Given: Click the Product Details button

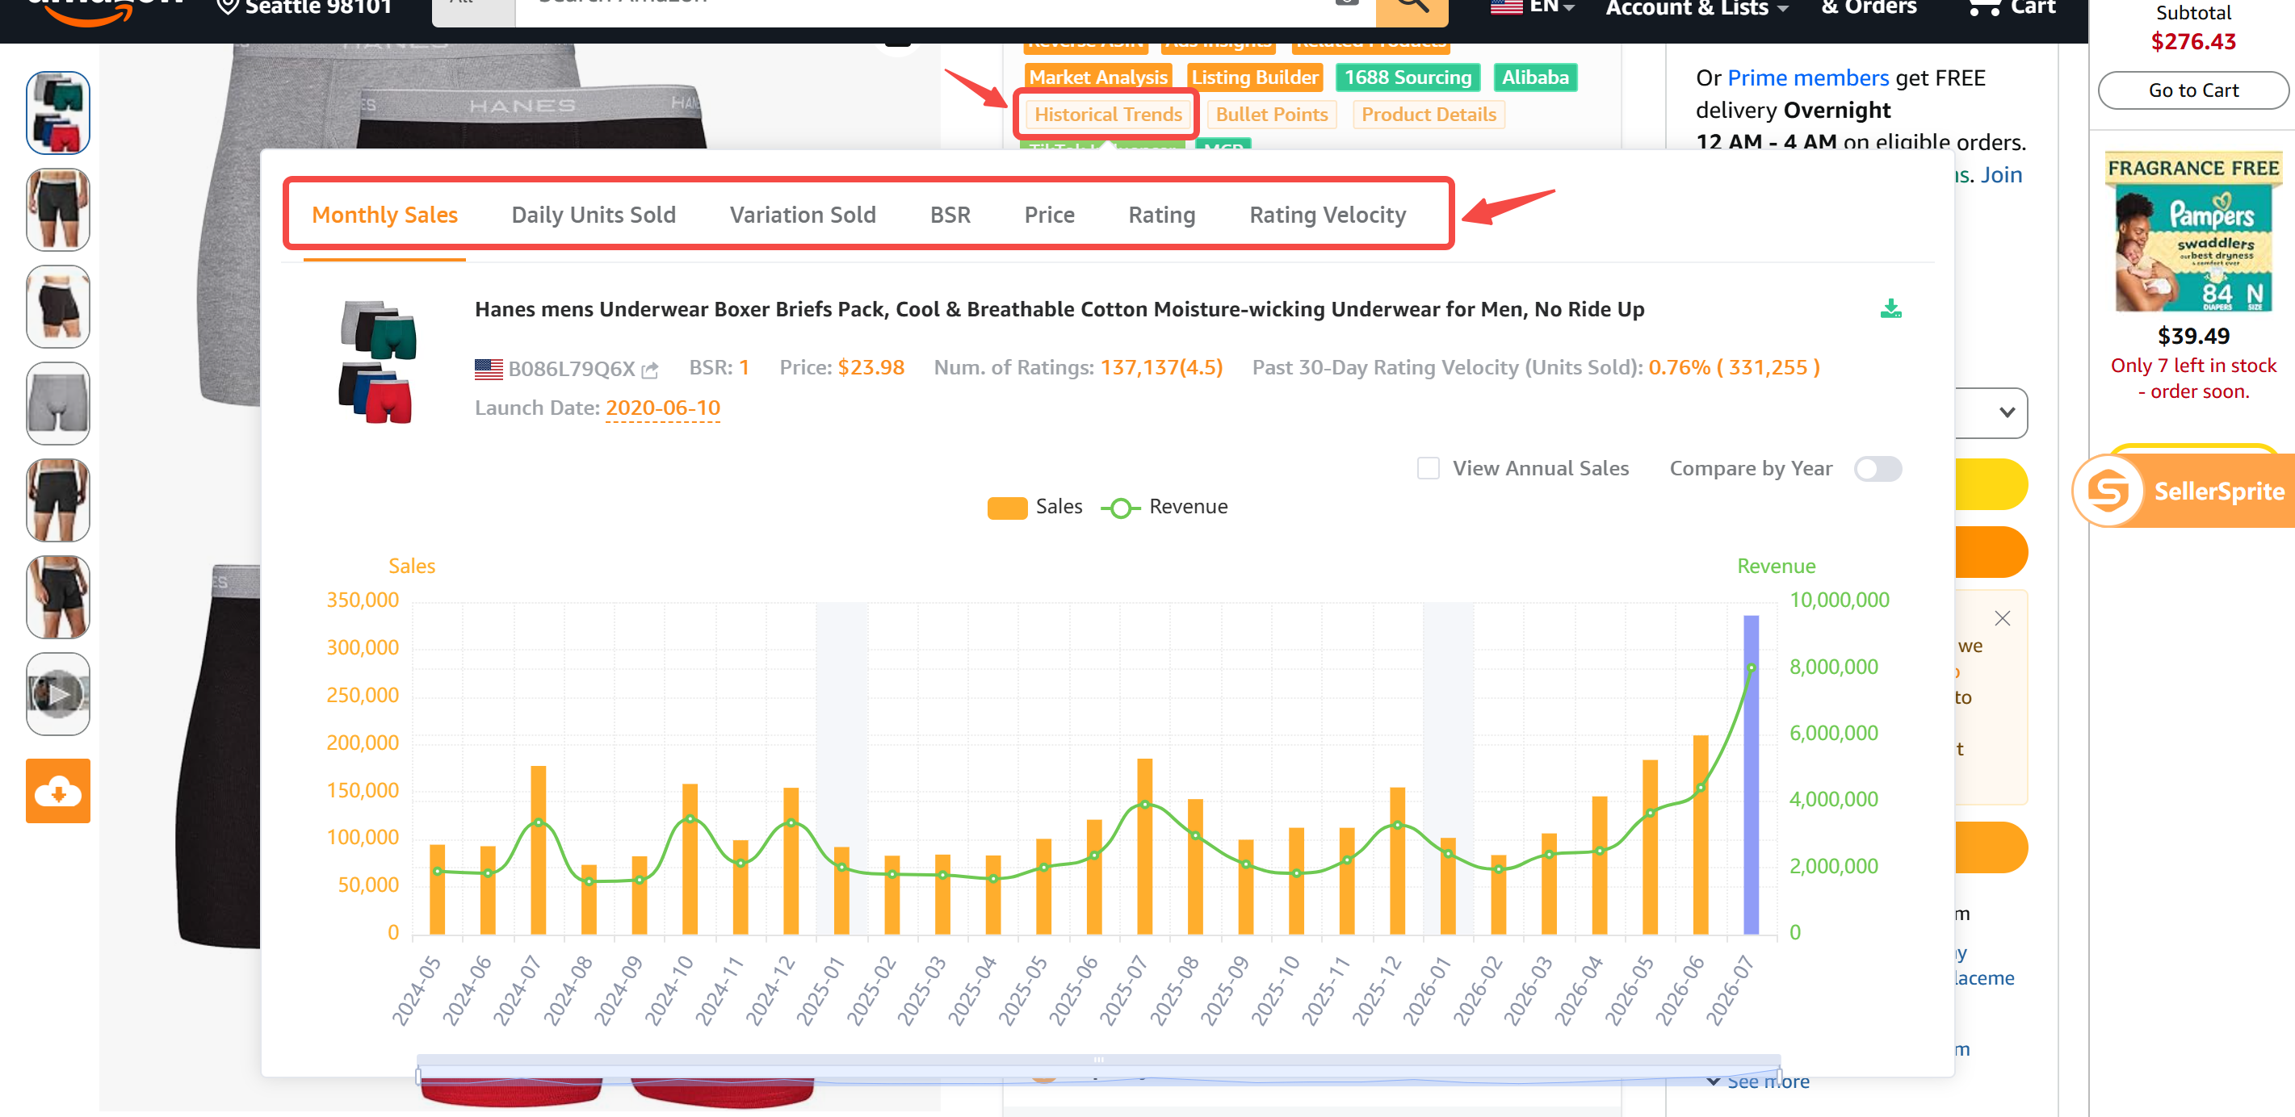Looking at the screenshot, I should [1429, 114].
